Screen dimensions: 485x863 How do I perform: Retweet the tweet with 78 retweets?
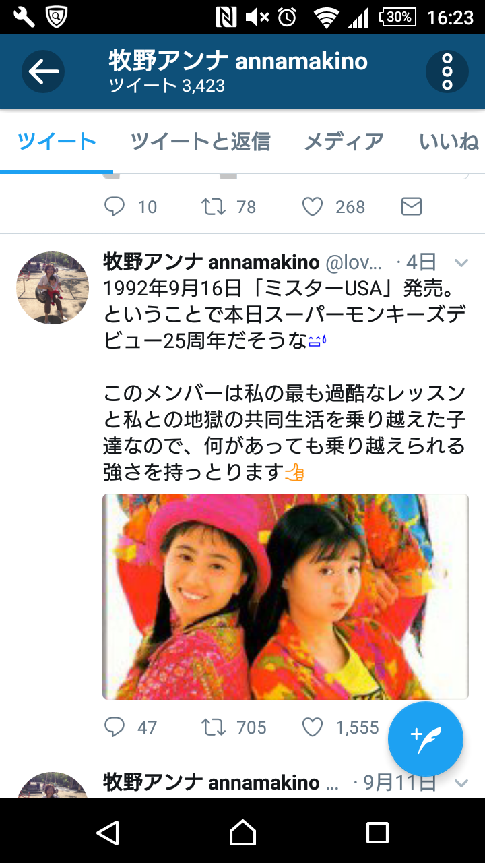214,206
